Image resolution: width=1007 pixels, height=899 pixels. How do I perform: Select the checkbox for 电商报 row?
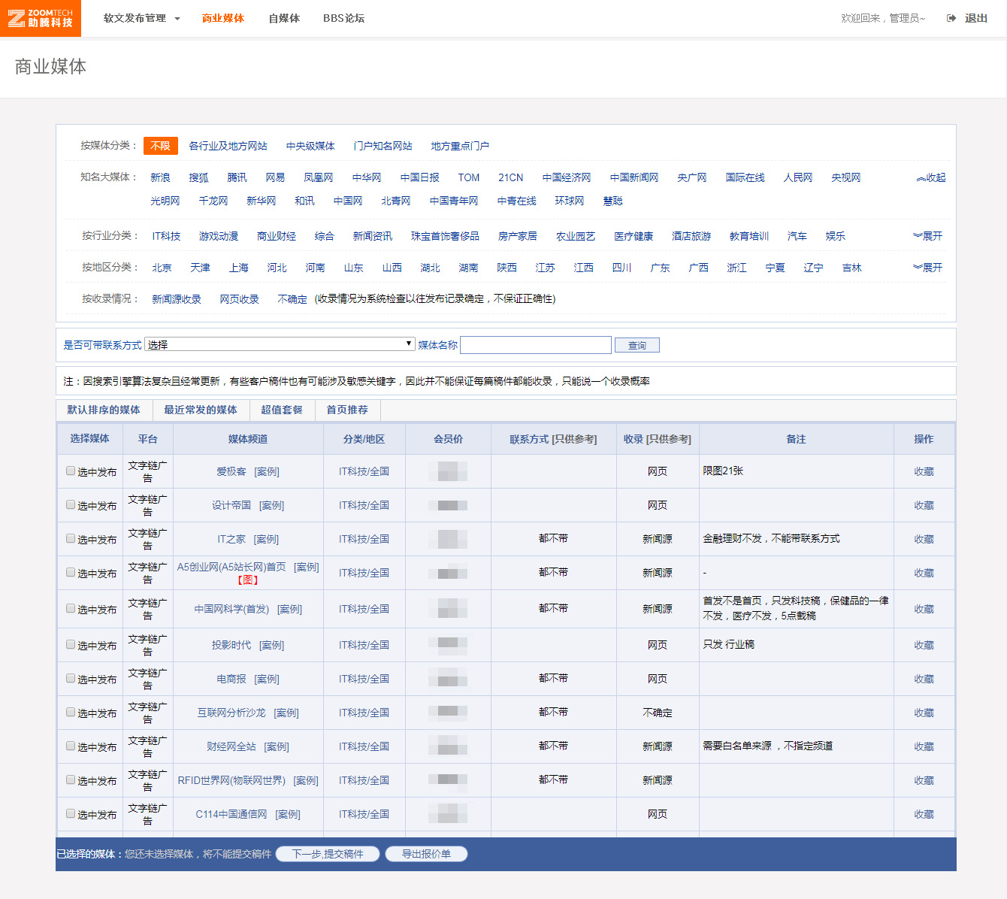pyautogui.click(x=71, y=679)
